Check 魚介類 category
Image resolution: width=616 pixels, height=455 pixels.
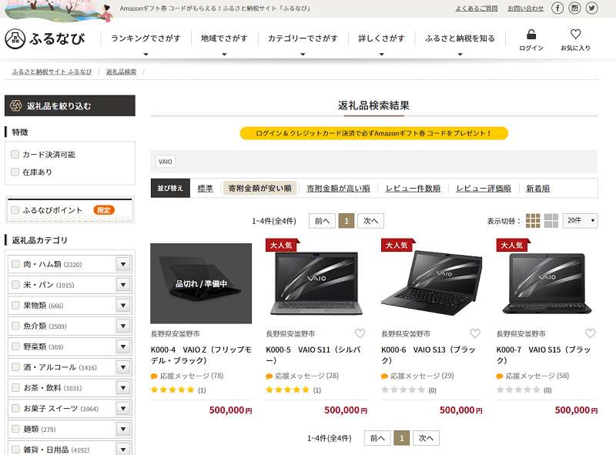(15, 326)
